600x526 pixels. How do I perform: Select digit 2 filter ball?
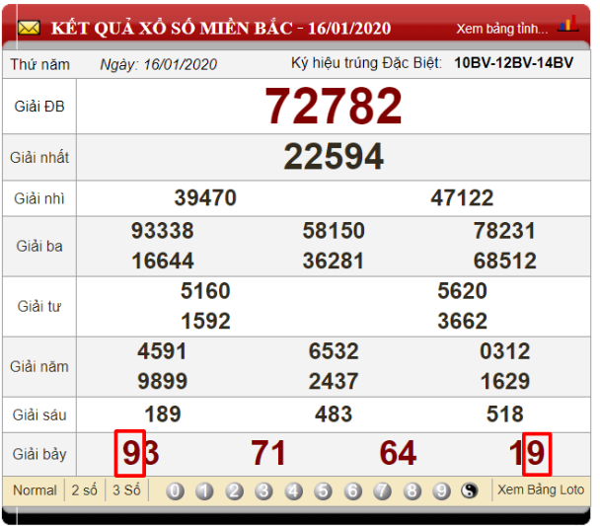(x=235, y=490)
